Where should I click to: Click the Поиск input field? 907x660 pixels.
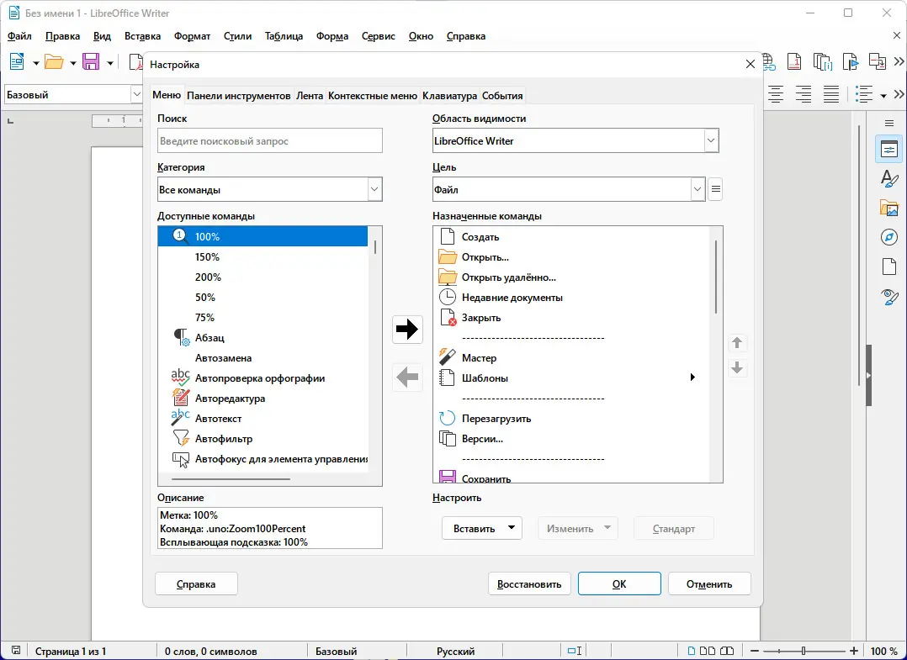coord(269,140)
